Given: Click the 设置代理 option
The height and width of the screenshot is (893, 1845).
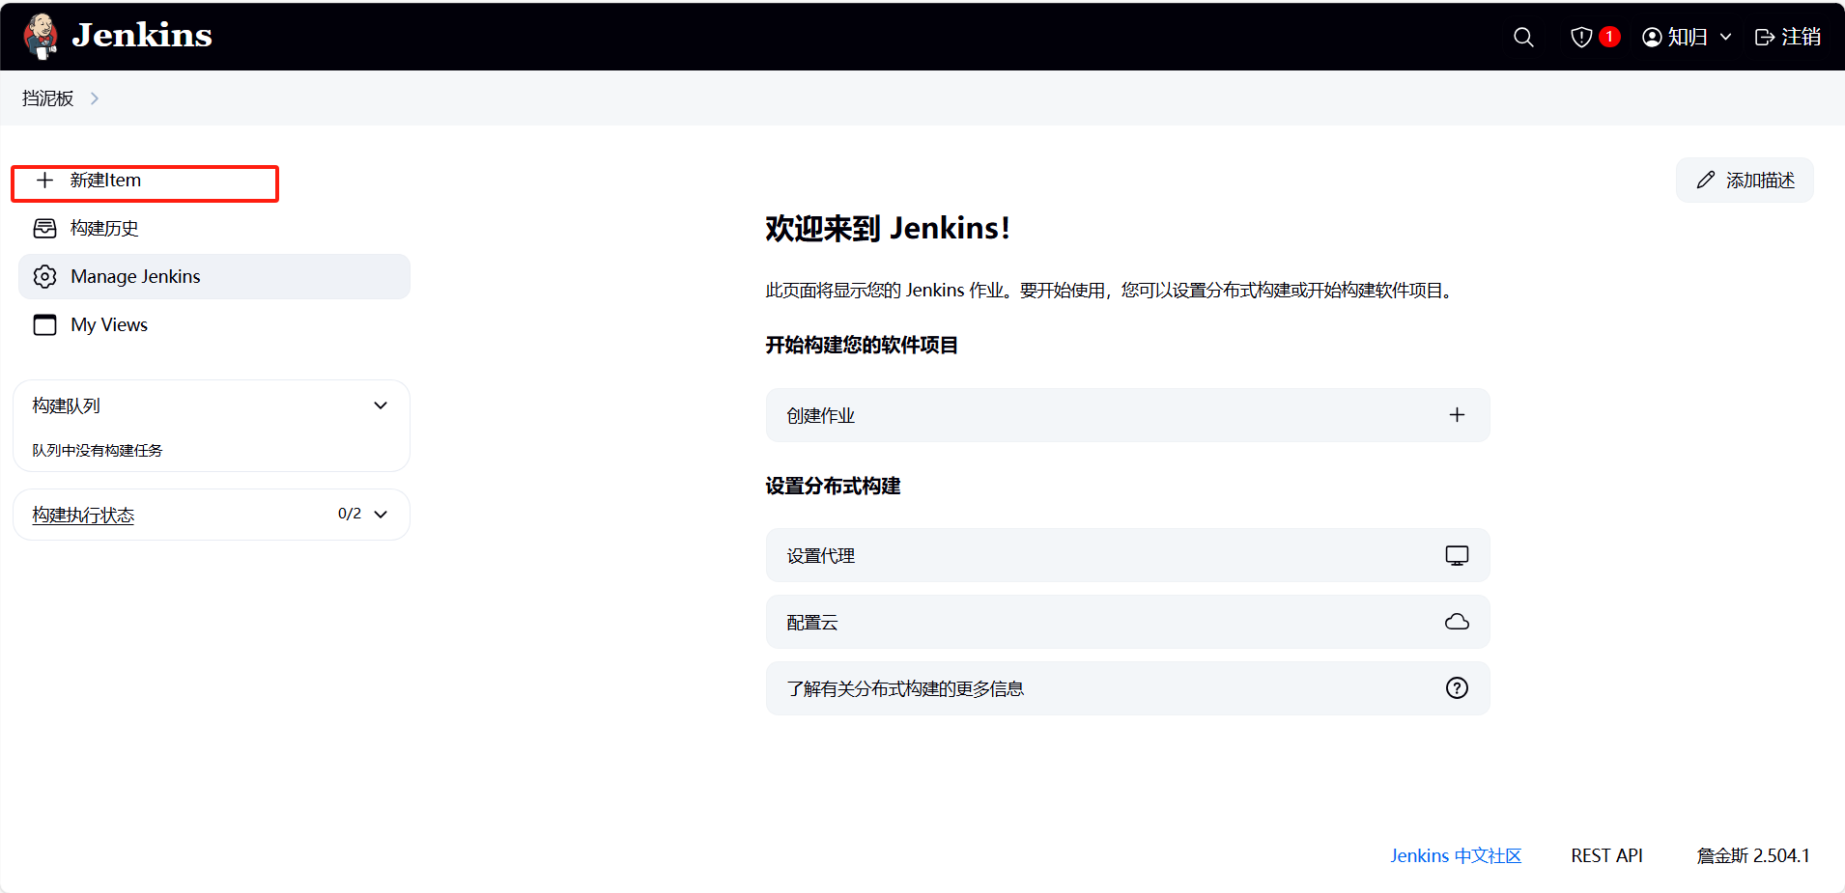Looking at the screenshot, I should 1127,555.
